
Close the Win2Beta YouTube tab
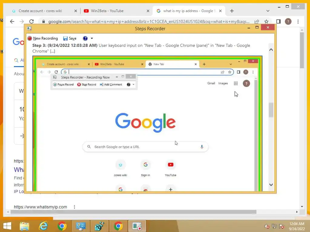pyautogui.click(x=148, y=11)
